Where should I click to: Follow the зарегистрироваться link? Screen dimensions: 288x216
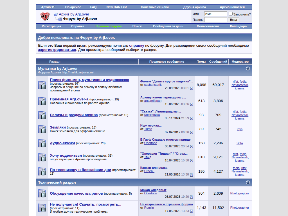tap(57, 50)
